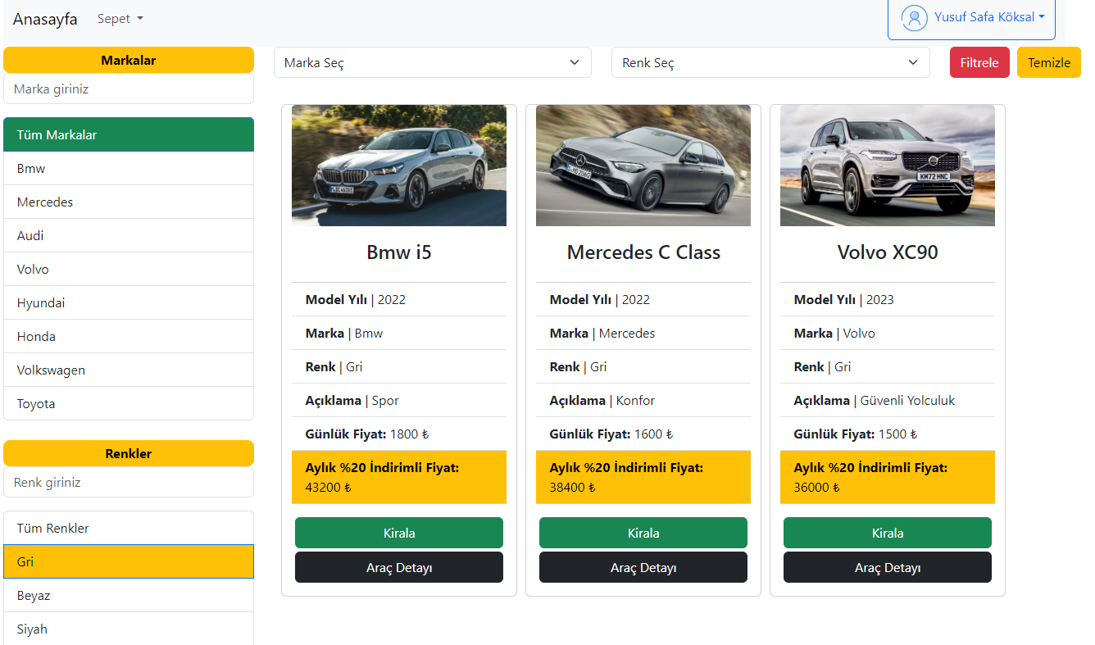Open the Renk Seç combo box
This screenshot has width=1095, height=645.
point(770,62)
